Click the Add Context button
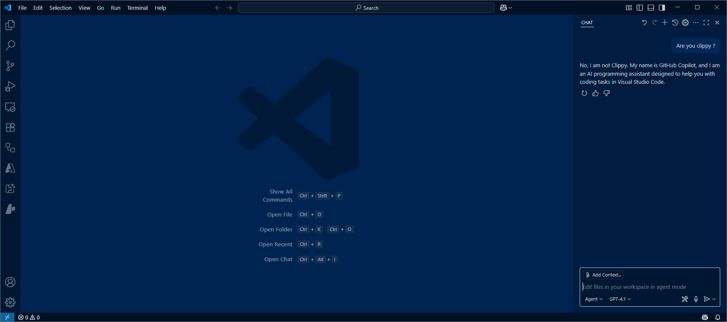The image size is (727, 322). pos(603,275)
